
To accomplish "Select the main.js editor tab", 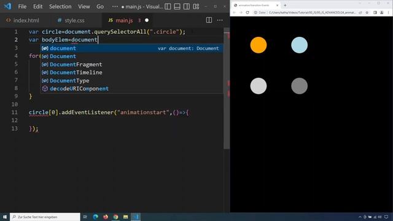I will pyautogui.click(x=124, y=20).
